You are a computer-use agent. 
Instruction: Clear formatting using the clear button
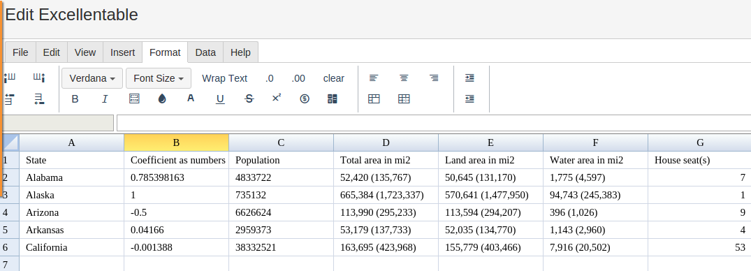pos(334,78)
